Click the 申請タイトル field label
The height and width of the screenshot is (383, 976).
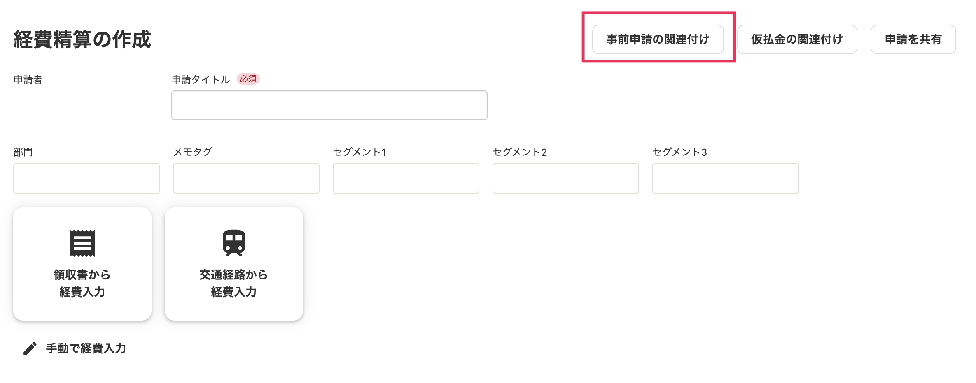point(201,80)
